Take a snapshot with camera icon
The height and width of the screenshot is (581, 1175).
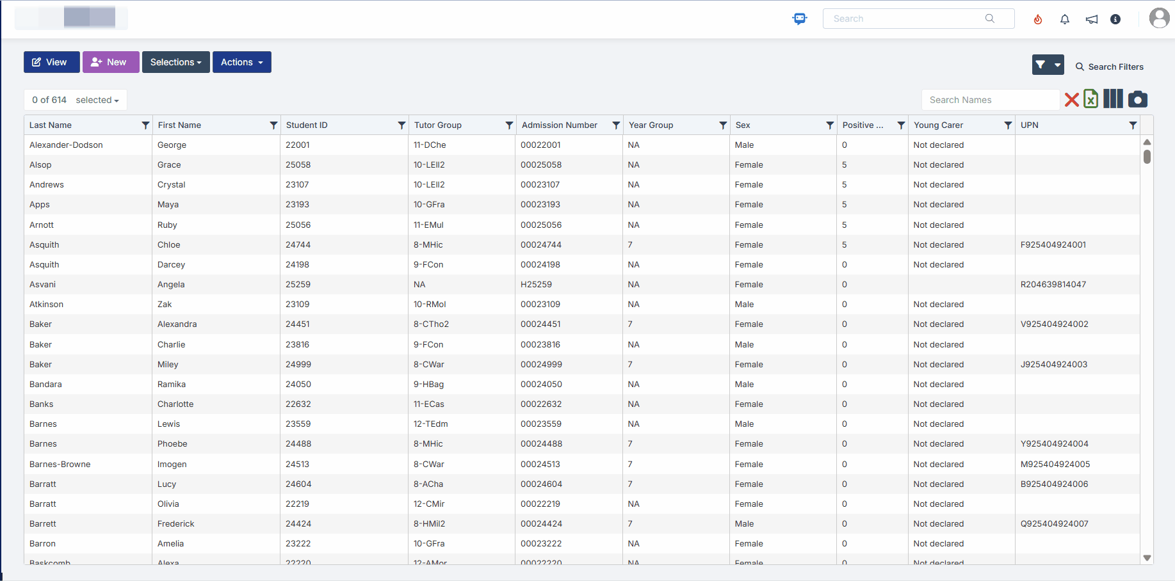[x=1138, y=99]
